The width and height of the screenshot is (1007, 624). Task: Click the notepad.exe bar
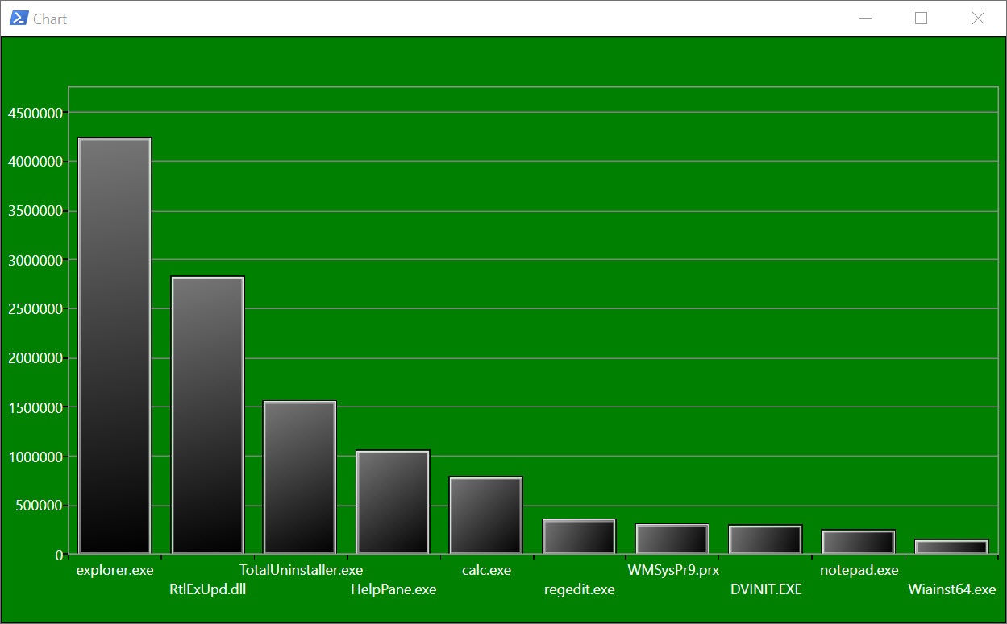coord(859,542)
